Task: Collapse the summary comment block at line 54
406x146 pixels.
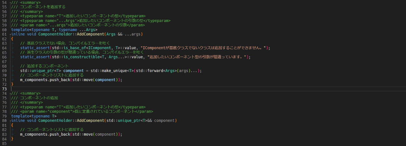Action: click(10, 2)
